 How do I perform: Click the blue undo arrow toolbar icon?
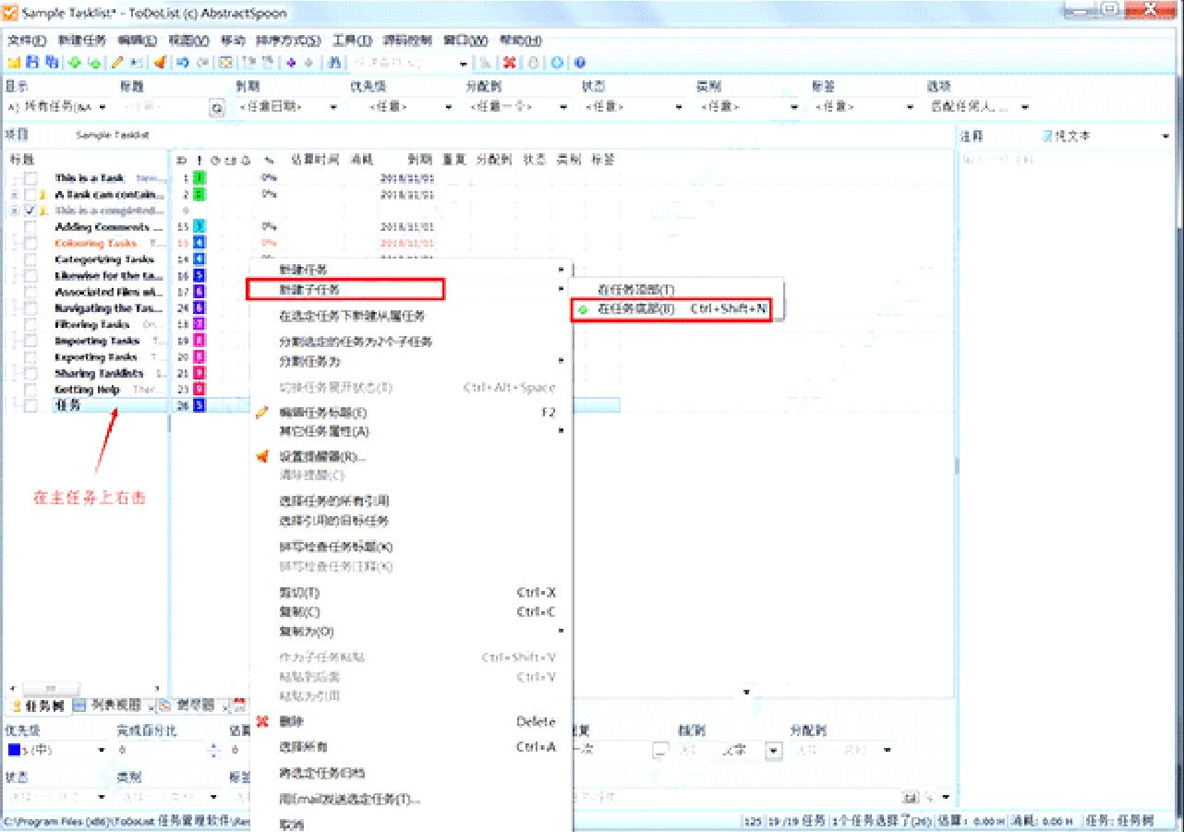coord(183,63)
